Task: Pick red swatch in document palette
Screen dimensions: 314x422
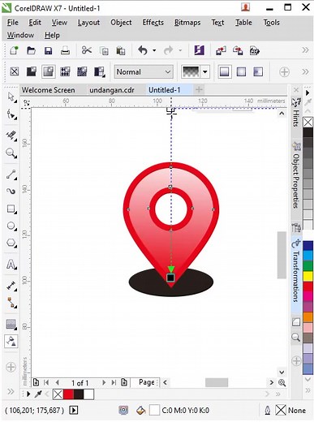Action: [68, 394]
